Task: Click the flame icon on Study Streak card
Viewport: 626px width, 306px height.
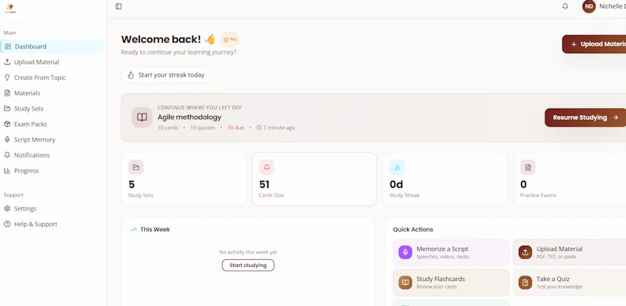Action: pos(398,167)
